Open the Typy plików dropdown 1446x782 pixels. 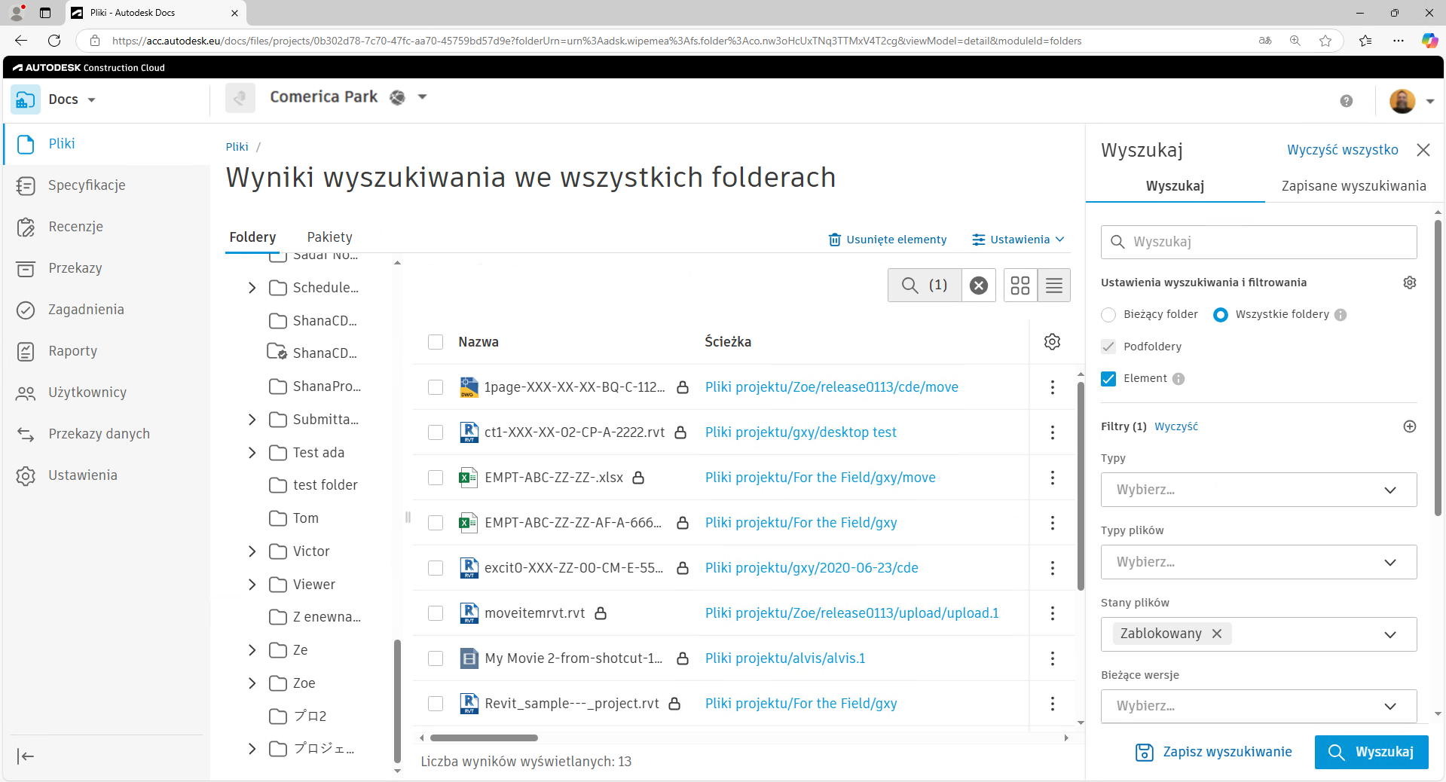tap(1257, 562)
